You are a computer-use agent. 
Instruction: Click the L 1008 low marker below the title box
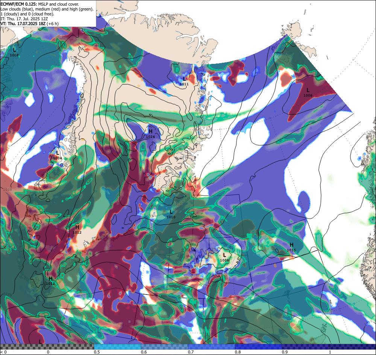(x=14, y=52)
